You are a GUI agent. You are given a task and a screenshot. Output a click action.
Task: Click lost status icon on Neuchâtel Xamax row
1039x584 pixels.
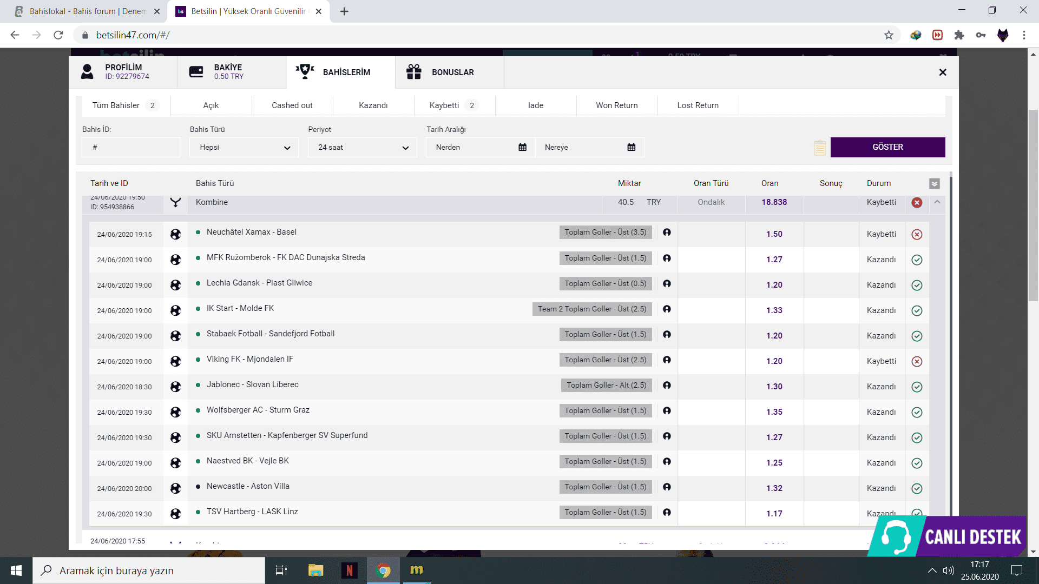click(917, 235)
